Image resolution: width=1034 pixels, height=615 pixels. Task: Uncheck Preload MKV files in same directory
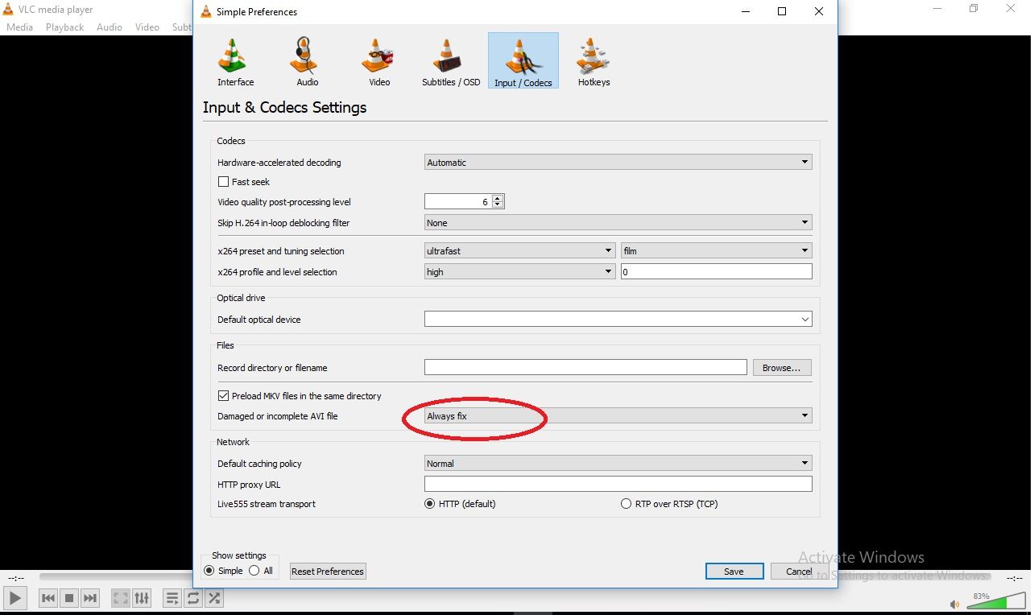[x=224, y=396]
